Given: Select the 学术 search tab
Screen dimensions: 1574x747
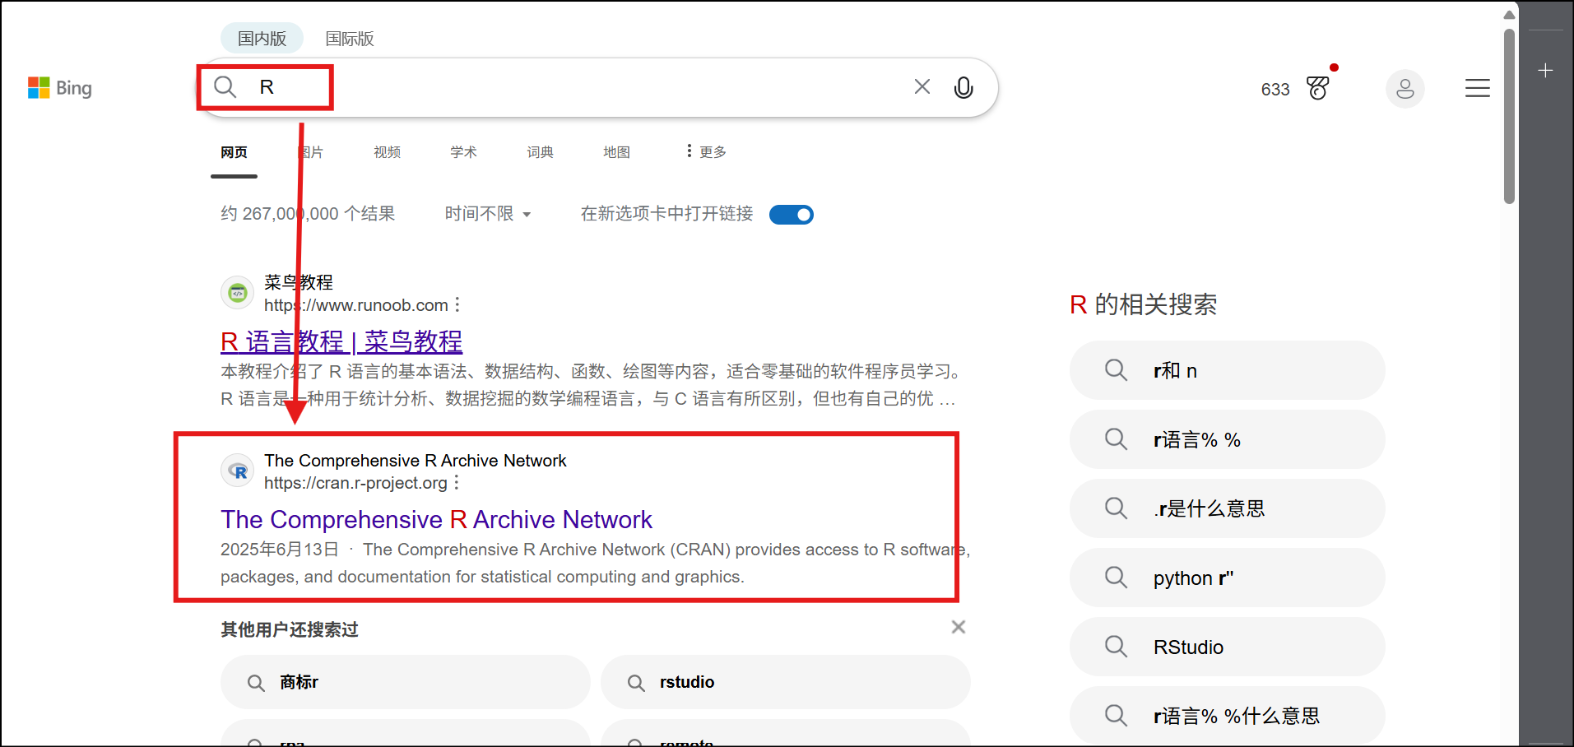Looking at the screenshot, I should [463, 152].
